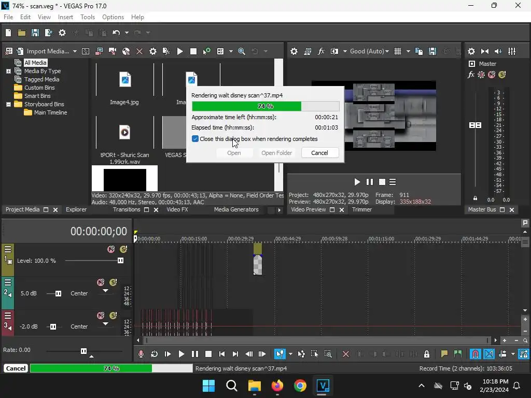Select Smart Bins folder
The image size is (531, 398).
tap(37, 96)
